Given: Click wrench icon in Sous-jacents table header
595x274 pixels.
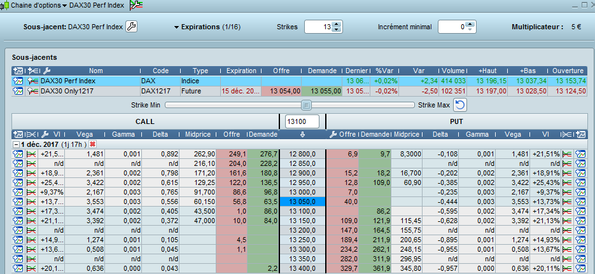Looking at the screenshot, I should point(46,71).
